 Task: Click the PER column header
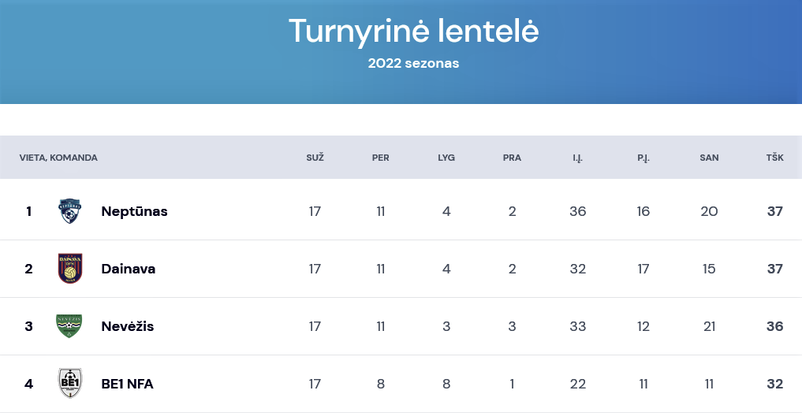tap(381, 158)
